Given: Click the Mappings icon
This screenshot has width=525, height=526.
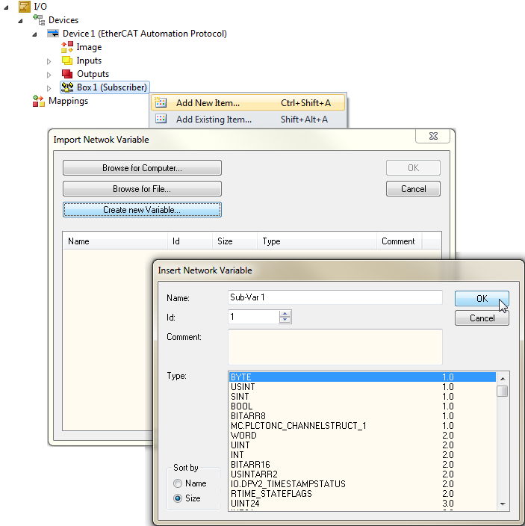Looking at the screenshot, I should pyautogui.click(x=39, y=101).
